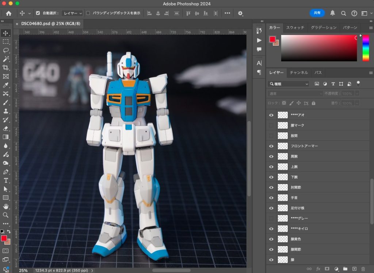Open the レイヤー auto-select dropdown
The width and height of the screenshot is (374, 273).
coord(73,13)
